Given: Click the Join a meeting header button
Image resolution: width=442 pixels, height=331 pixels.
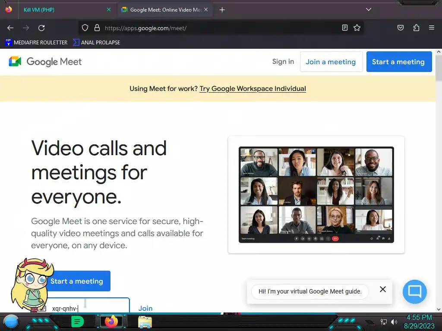Looking at the screenshot, I should tap(331, 62).
